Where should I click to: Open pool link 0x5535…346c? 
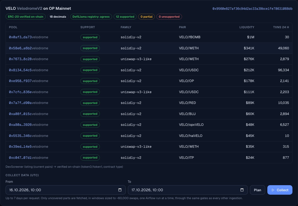click(20, 136)
